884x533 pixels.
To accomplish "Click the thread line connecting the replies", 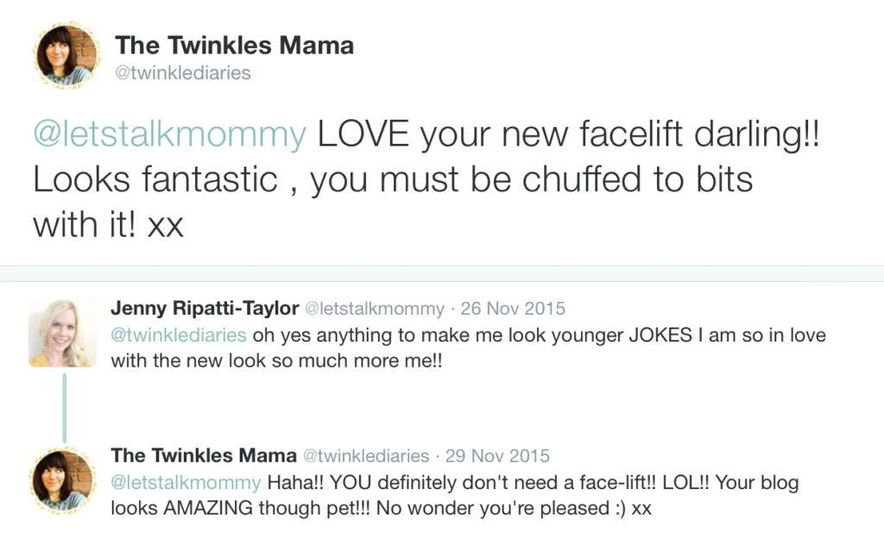I will [x=62, y=407].
